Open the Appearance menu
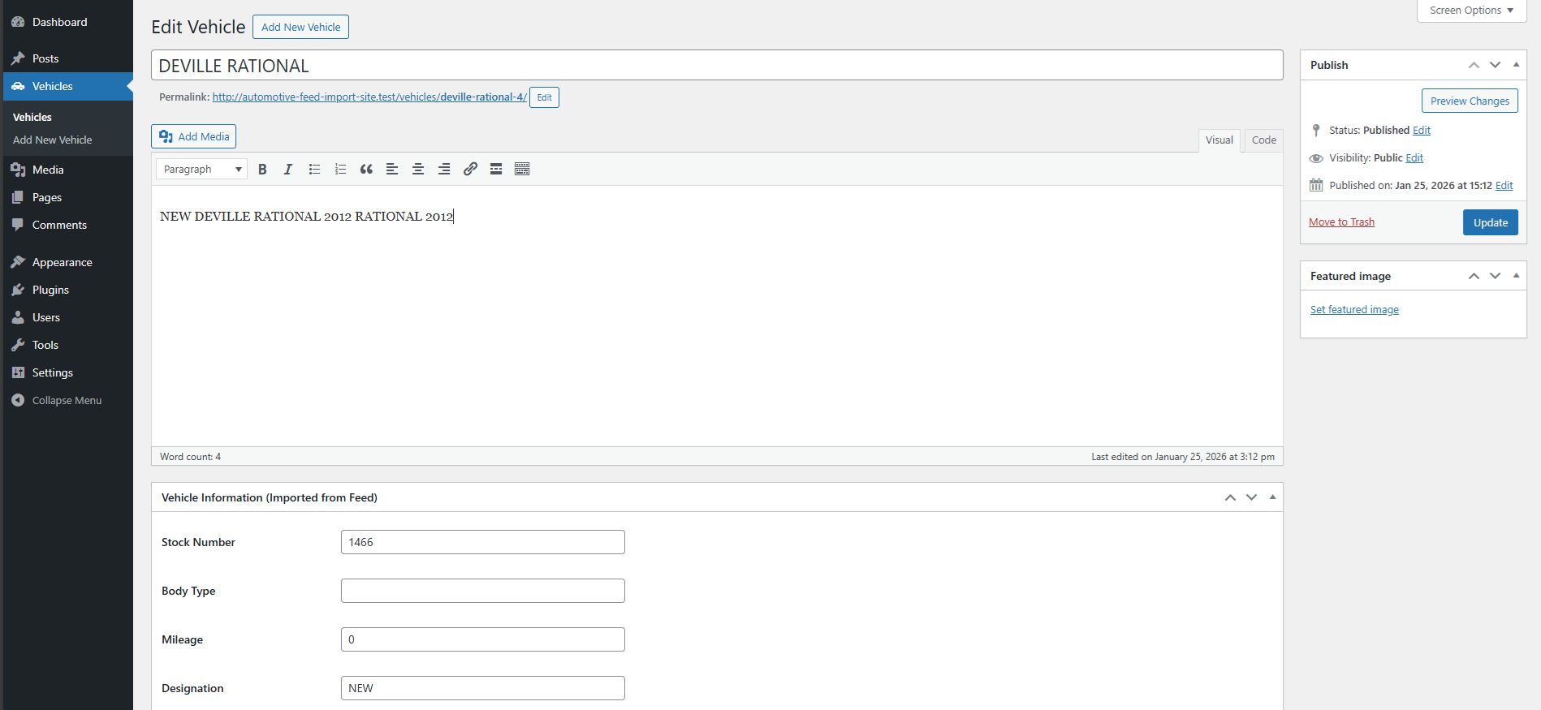This screenshot has width=1541, height=710. pyautogui.click(x=68, y=262)
